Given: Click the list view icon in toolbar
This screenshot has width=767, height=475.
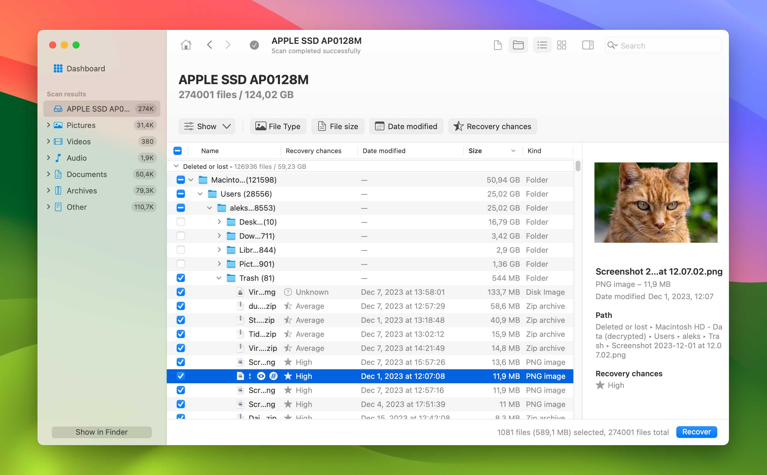Looking at the screenshot, I should click(542, 45).
